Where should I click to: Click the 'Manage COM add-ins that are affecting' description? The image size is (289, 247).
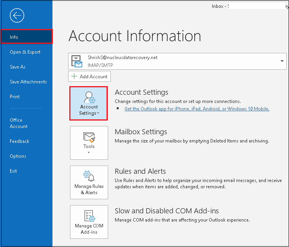(x=182, y=220)
